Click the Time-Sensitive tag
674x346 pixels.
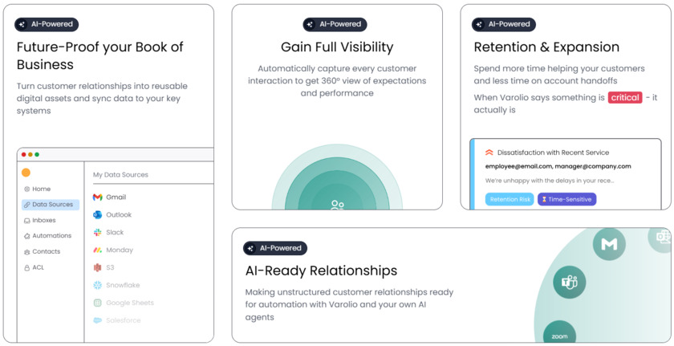coord(566,199)
